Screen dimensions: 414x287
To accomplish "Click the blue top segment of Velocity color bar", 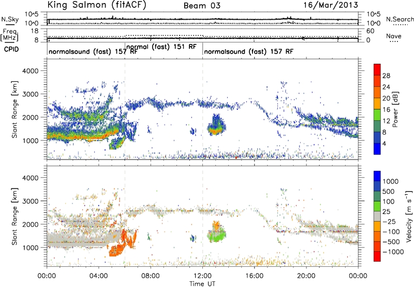I will coord(377,176).
